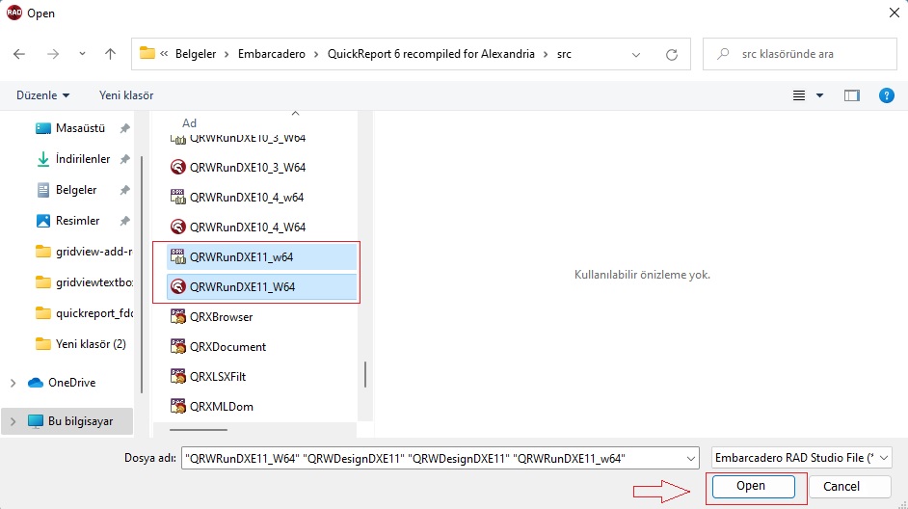Refresh the src folder listing
The image size is (908, 509).
pos(672,54)
